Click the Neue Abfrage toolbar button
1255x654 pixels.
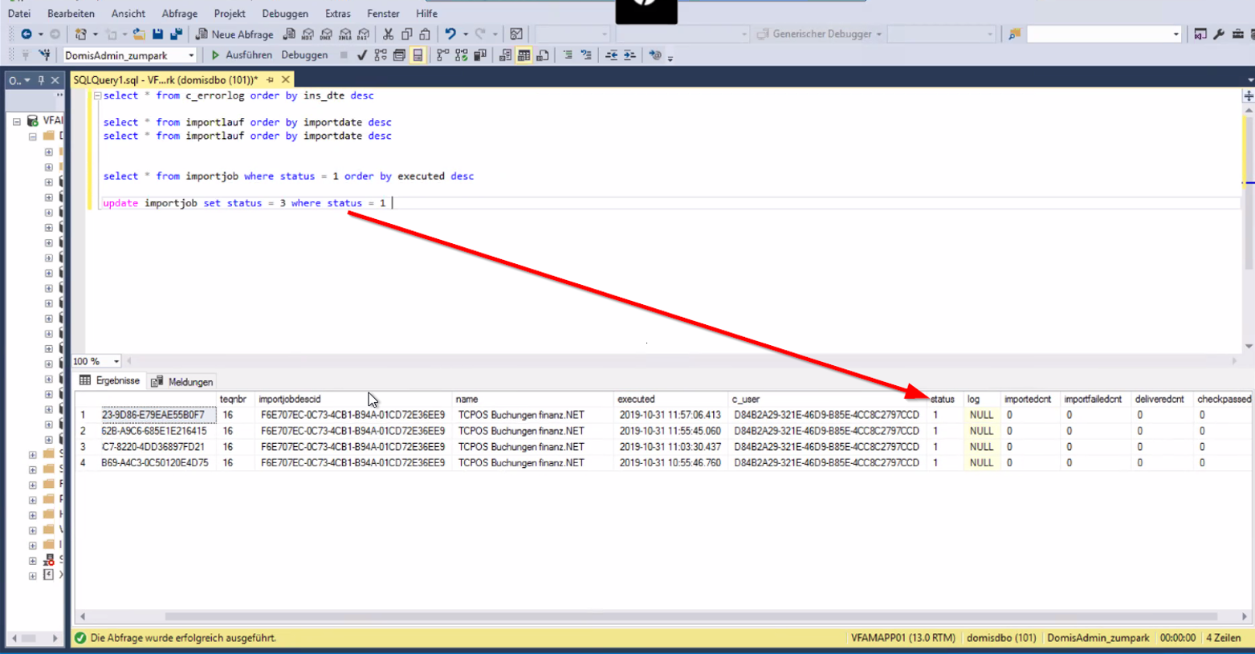click(x=234, y=35)
